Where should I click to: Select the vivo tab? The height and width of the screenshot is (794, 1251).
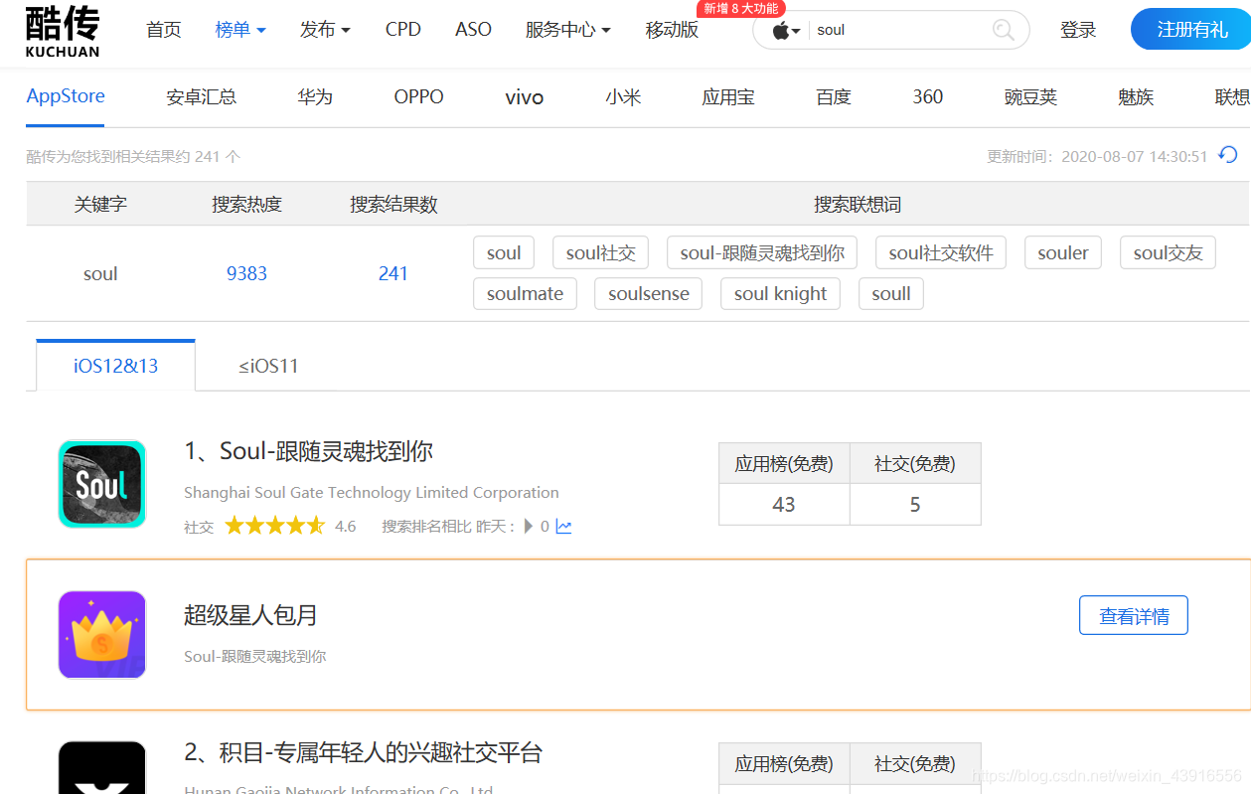point(525,97)
